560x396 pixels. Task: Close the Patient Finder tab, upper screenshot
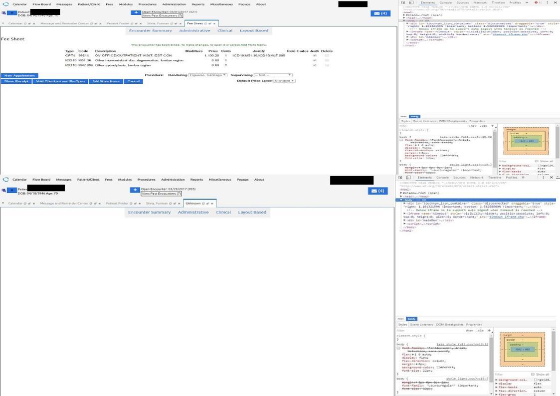[140, 23]
